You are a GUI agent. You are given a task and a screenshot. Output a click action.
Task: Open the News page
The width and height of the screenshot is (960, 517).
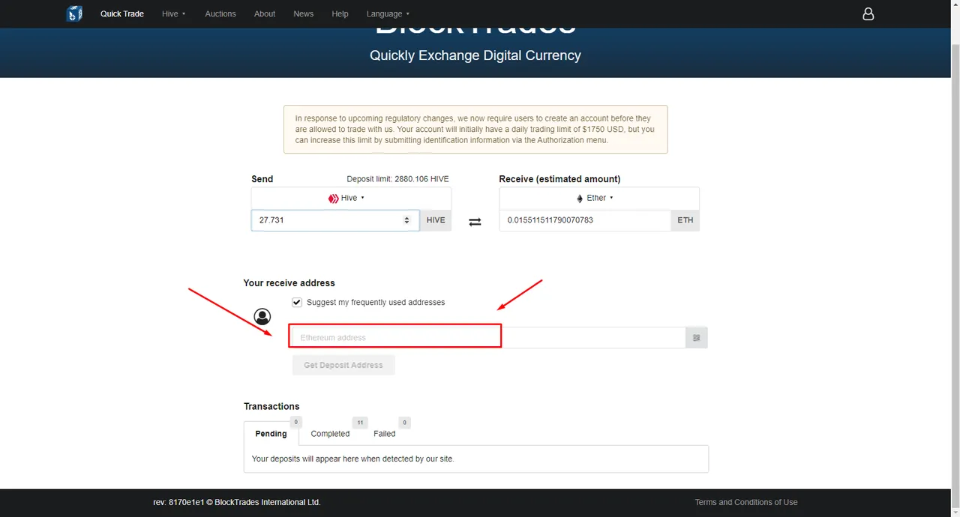pos(304,13)
